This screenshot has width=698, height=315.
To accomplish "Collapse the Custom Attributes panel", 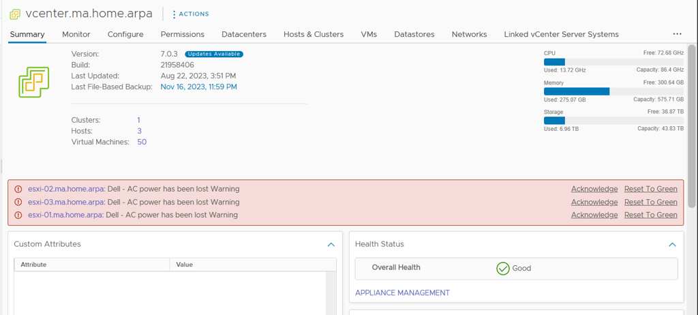I will [x=331, y=244].
